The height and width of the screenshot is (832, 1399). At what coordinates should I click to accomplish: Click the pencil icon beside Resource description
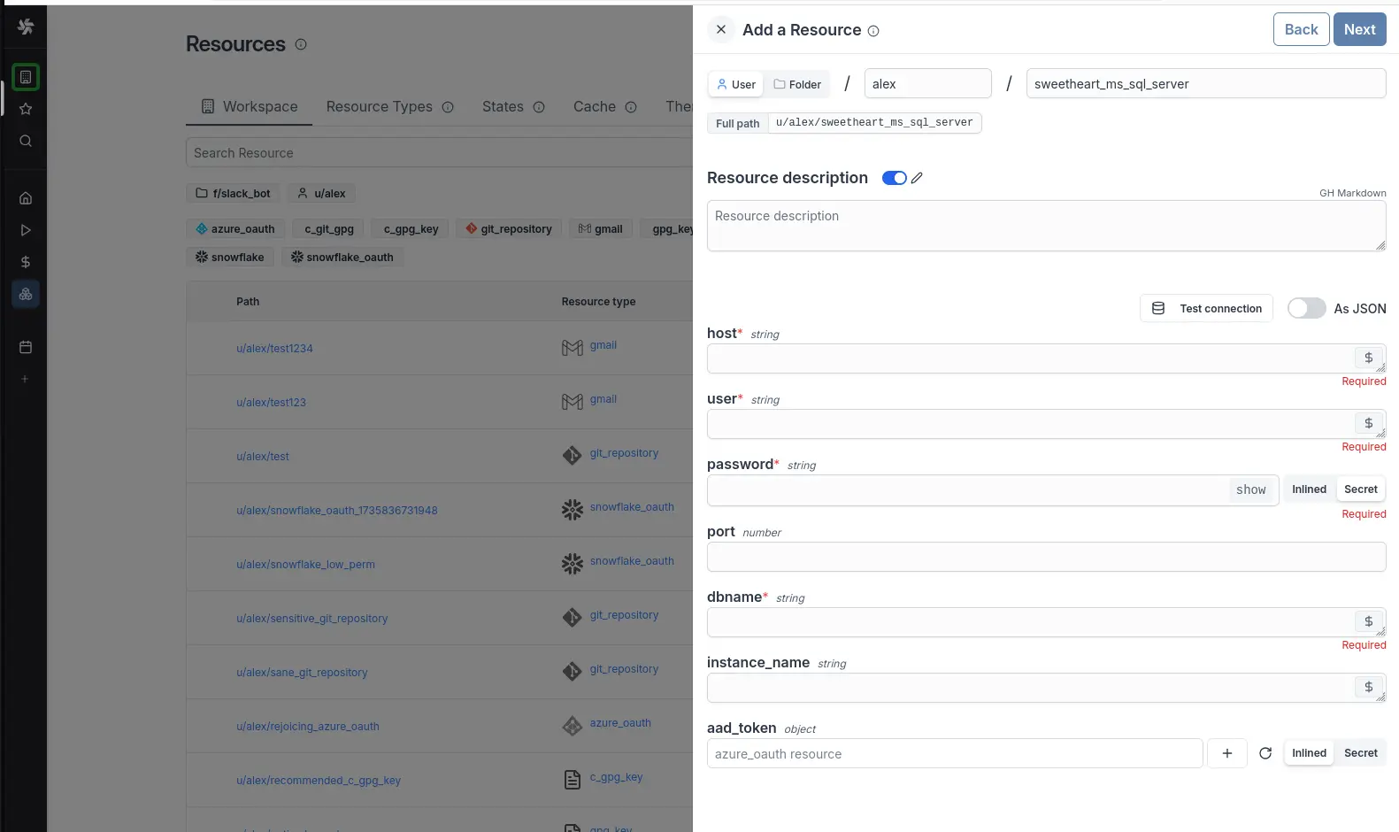917,178
